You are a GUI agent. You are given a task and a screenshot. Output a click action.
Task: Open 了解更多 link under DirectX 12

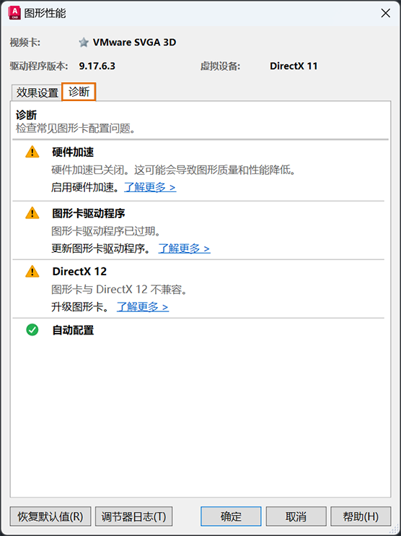143,307
